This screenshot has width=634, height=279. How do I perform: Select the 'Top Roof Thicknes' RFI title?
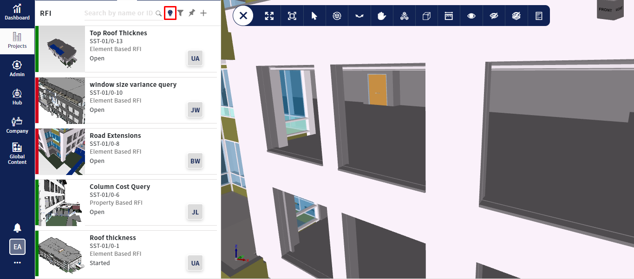(x=118, y=33)
